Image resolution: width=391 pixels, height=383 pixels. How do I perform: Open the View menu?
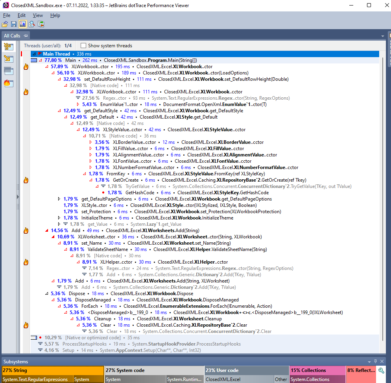pos(38,15)
